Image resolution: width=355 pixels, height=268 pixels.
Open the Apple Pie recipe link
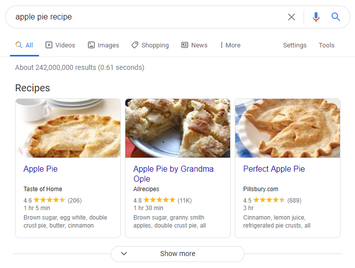point(40,169)
